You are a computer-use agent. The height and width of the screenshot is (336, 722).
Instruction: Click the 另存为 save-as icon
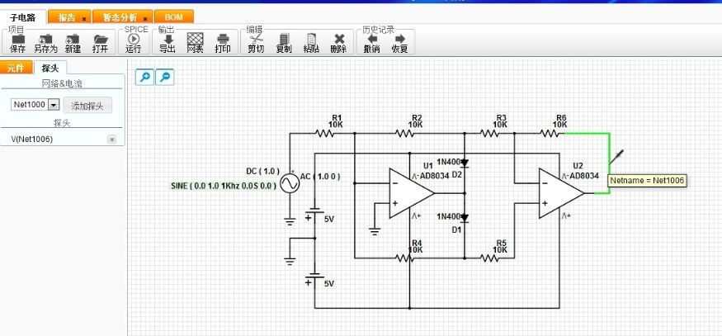pos(45,40)
